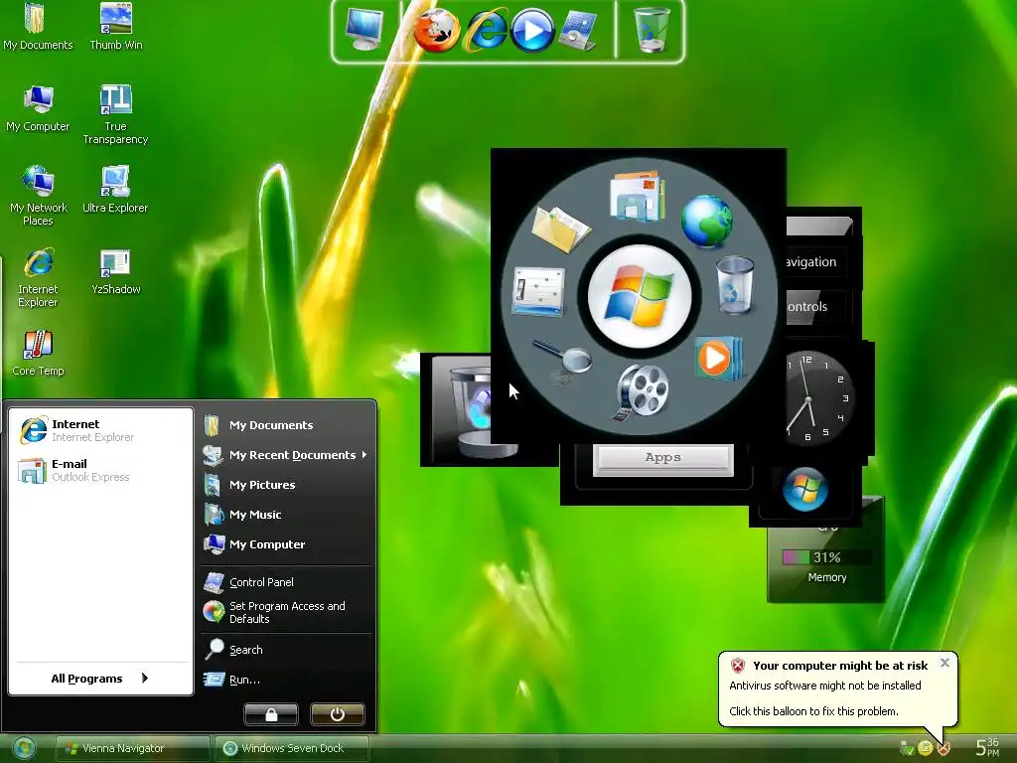Open the YzShadow desktop shortcut
Viewport: 1017px width, 763px height.
pyautogui.click(x=116, y=271)
